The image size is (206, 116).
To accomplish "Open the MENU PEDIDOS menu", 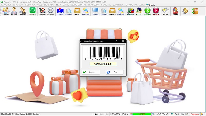I will point(63,5).
